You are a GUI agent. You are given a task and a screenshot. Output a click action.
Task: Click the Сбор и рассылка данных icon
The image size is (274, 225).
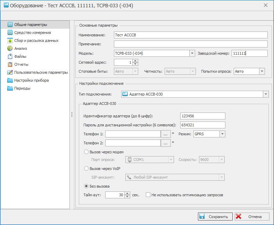(10, 40)
